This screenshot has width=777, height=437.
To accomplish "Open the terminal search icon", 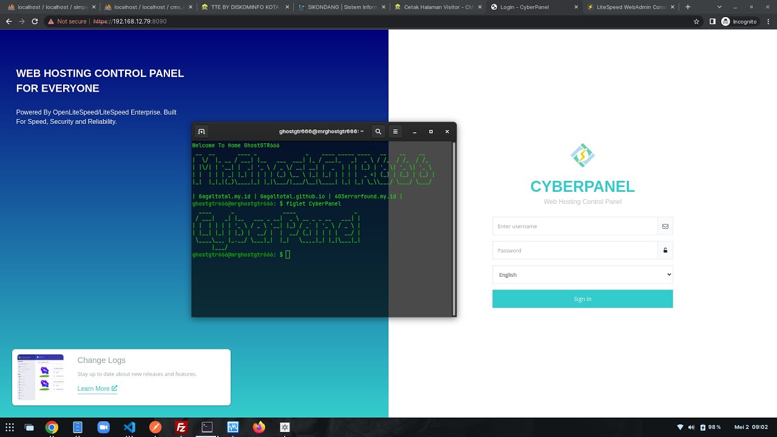I will point(378,131).
